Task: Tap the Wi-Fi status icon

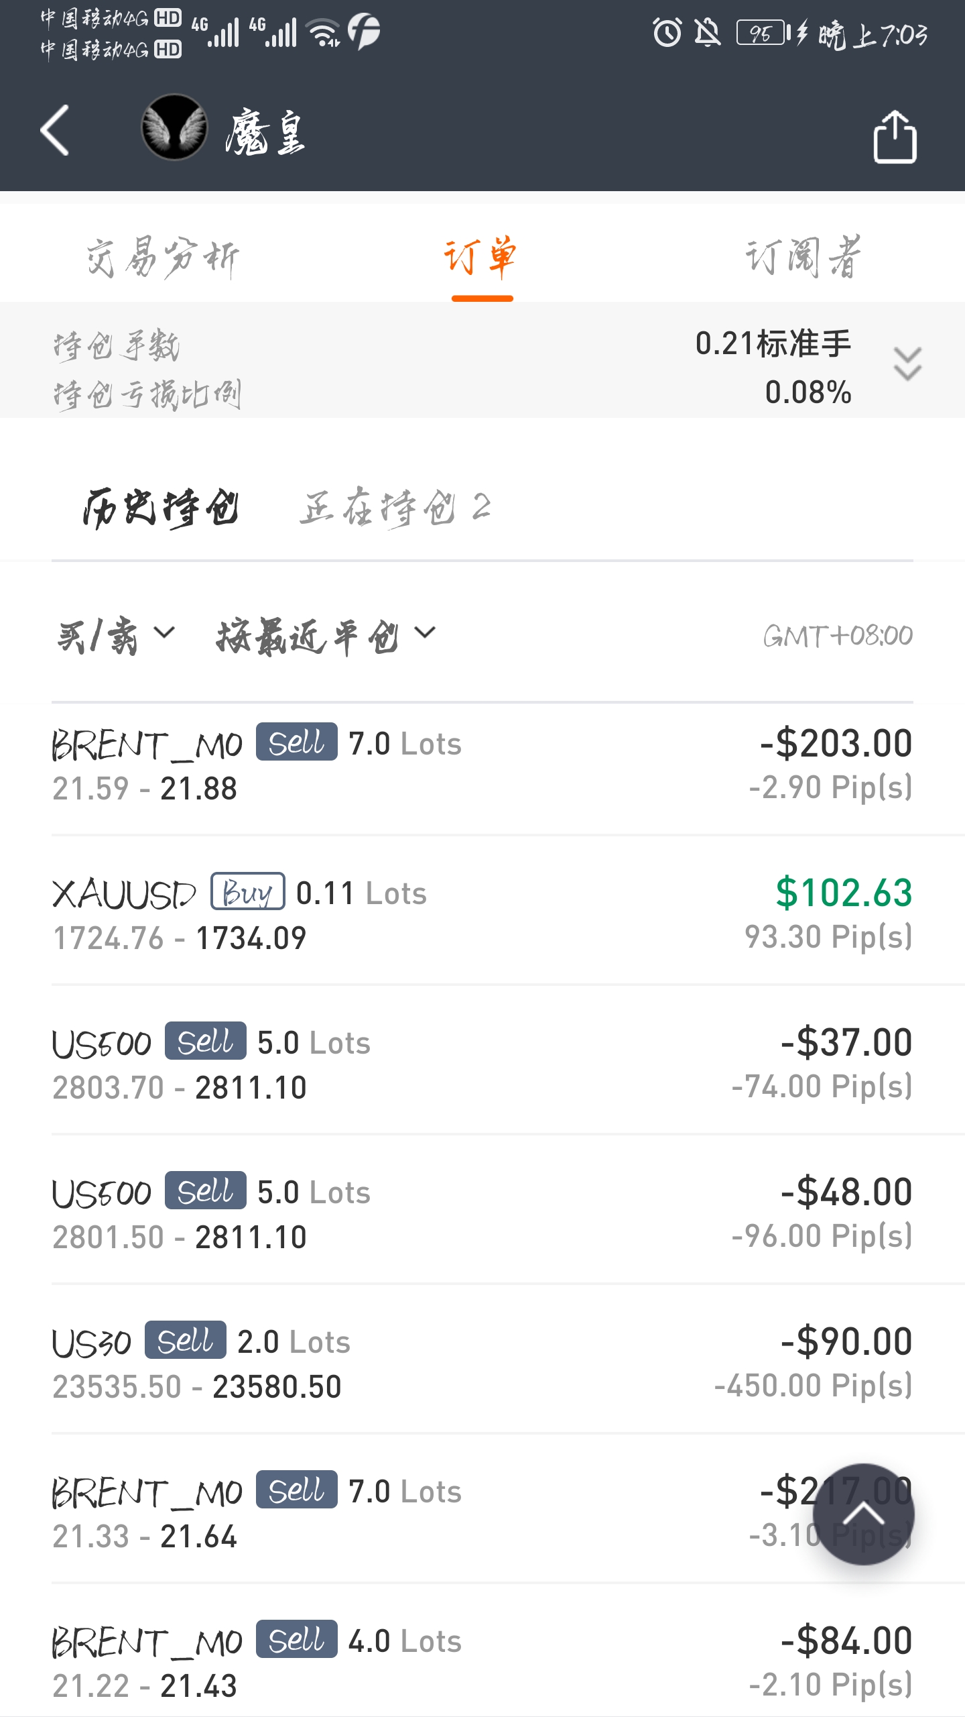Action: 324,32
